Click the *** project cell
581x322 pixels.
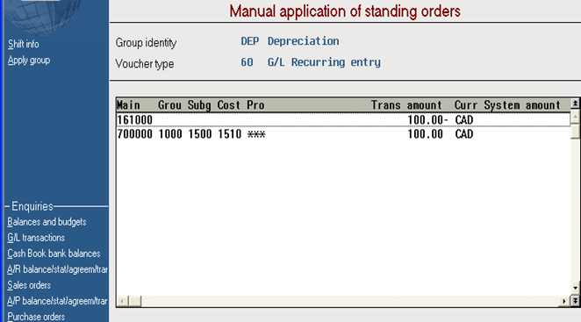tap(256, 133)
